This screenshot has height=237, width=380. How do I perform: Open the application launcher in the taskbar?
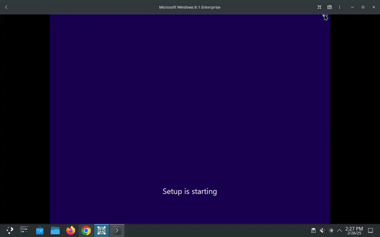click(10, 230)
